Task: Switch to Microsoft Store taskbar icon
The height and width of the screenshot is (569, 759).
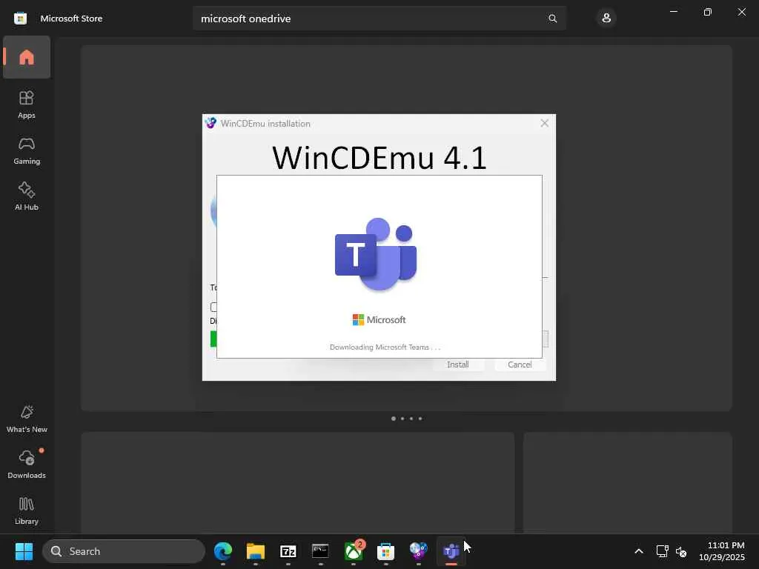Action: tap(385, 551)
